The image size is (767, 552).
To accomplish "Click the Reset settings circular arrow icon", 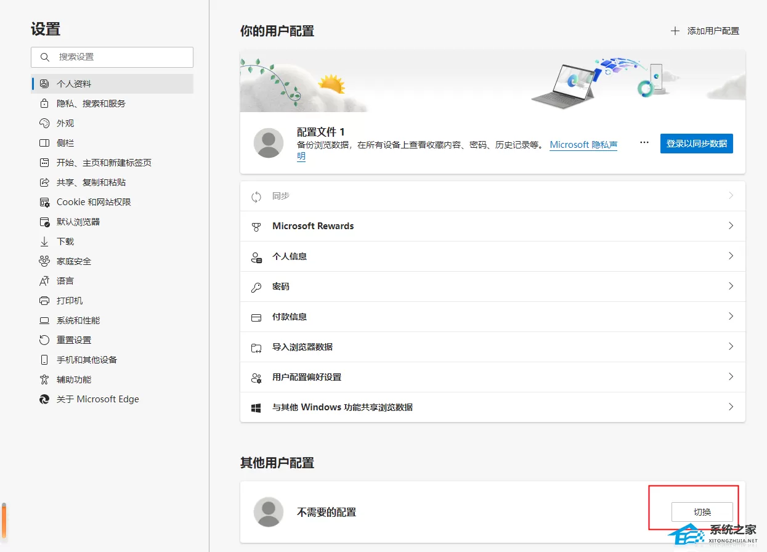I will (x=44, y=340).
